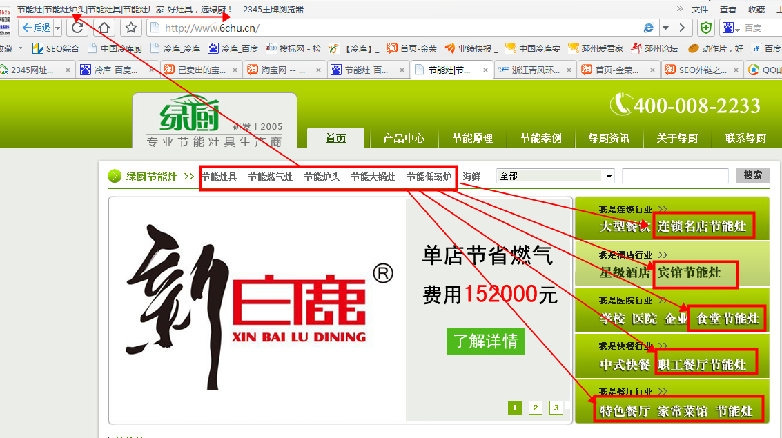
Task: Open the 全部 category dropdown
Action: click(556, 176)
